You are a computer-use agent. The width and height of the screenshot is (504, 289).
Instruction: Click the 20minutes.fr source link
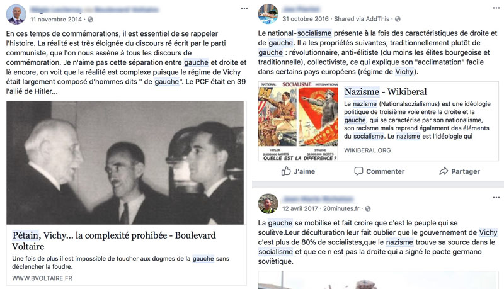coord(341,208)
